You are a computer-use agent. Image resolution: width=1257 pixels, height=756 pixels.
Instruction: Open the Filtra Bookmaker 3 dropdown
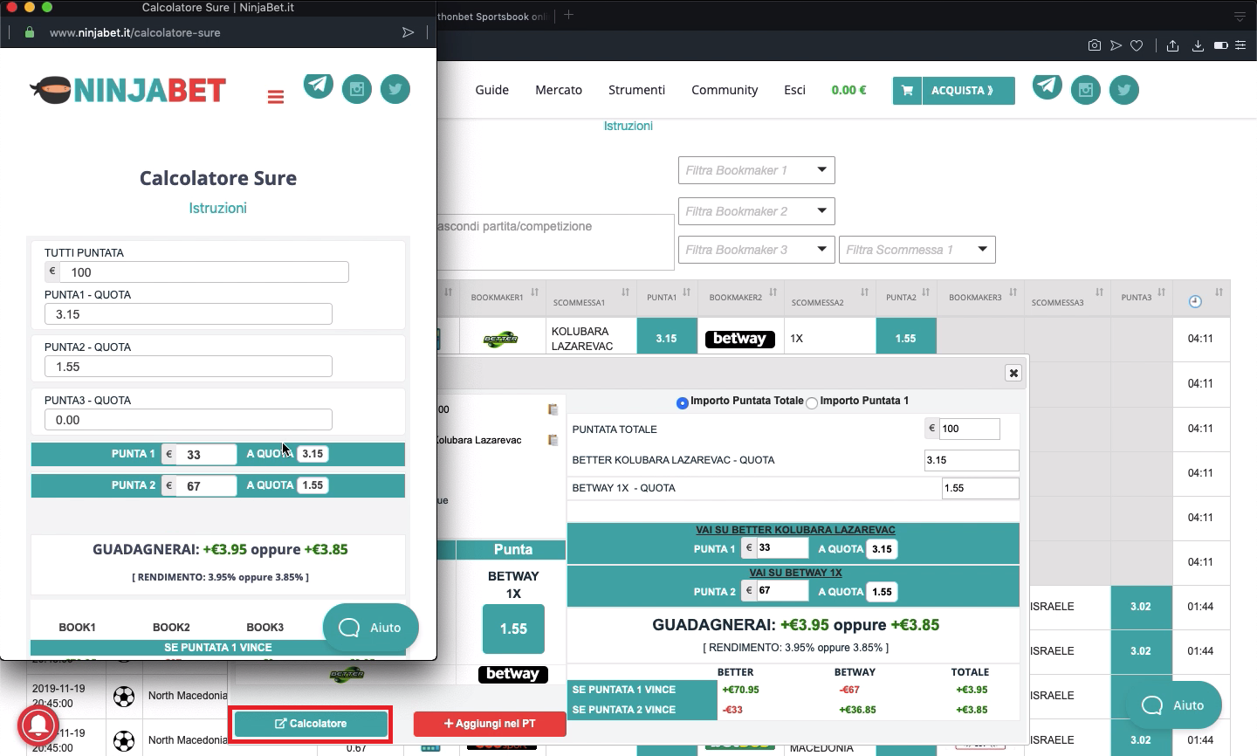pyautogui.click(x=757, y=250)
